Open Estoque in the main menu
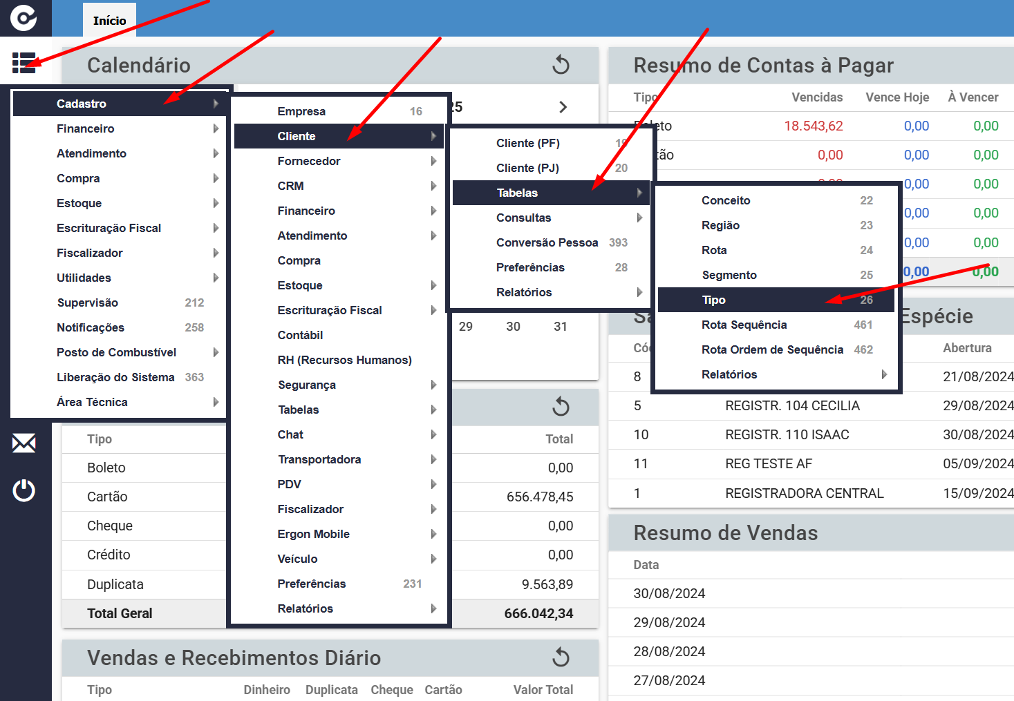The width and height of the screenshot is (1014, 701). (x=120, y=203)
